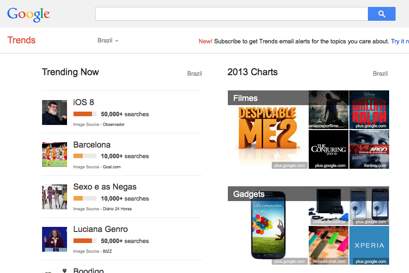Click Luciana Genro '50,000+ searches' text

pos(125,241)
